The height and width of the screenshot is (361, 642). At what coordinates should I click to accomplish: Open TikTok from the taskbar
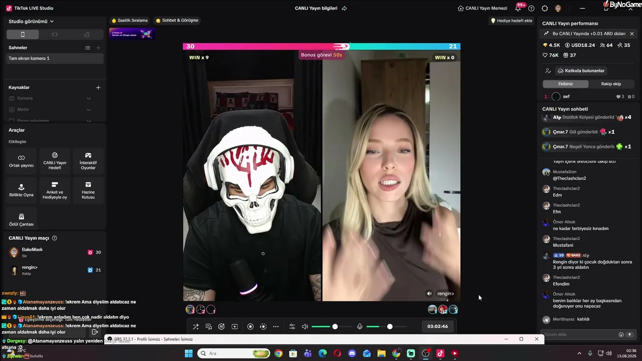(440, 353)
